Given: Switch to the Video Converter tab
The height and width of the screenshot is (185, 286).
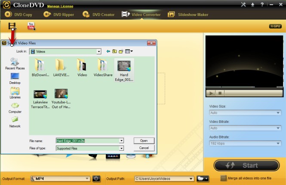Looking at the screenshot, I should point(141,15).
